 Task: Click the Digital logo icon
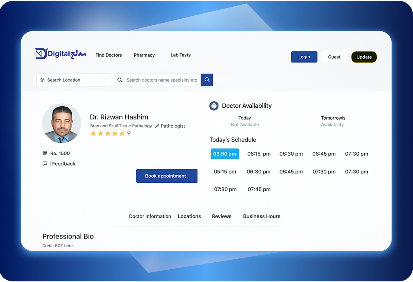[x=41, y=54]
